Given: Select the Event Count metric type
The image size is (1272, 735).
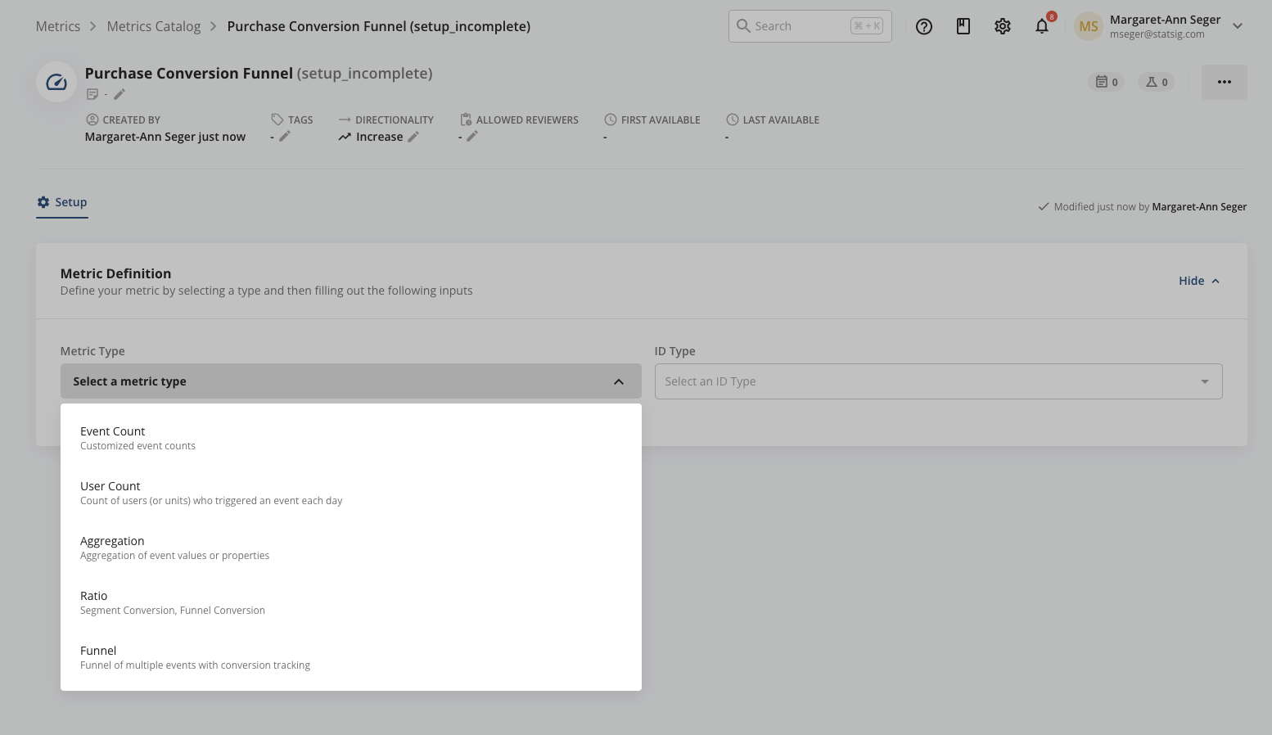Looking at the screenshot, I should click(x=112, y=431).
